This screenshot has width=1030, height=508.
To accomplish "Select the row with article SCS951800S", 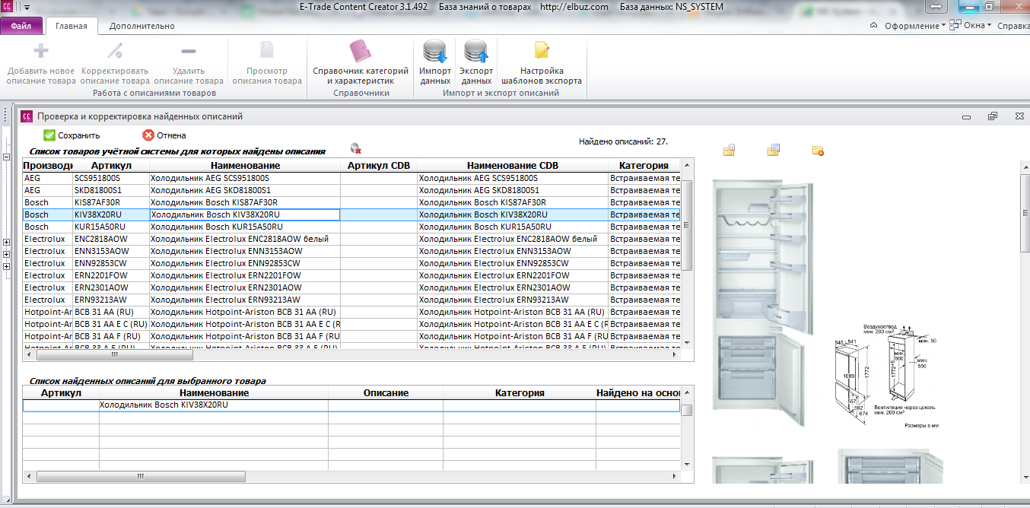I will pyautogui.click(x=352, y=178).
